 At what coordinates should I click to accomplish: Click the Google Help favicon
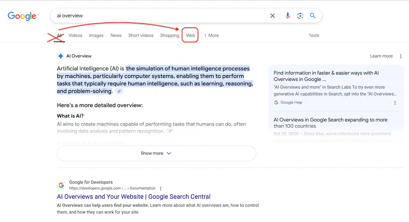[x=276, y=102]
